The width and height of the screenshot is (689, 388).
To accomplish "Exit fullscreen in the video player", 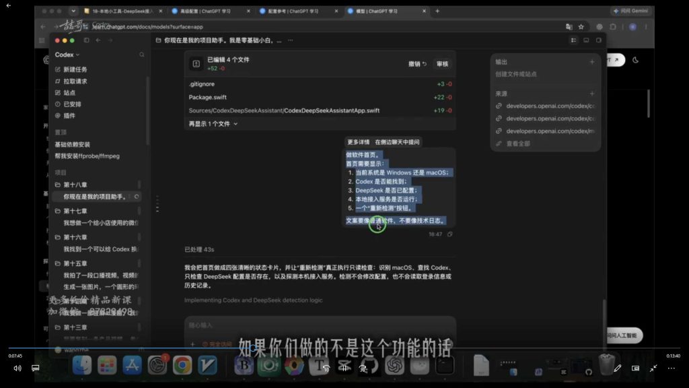I will [653, 368].
